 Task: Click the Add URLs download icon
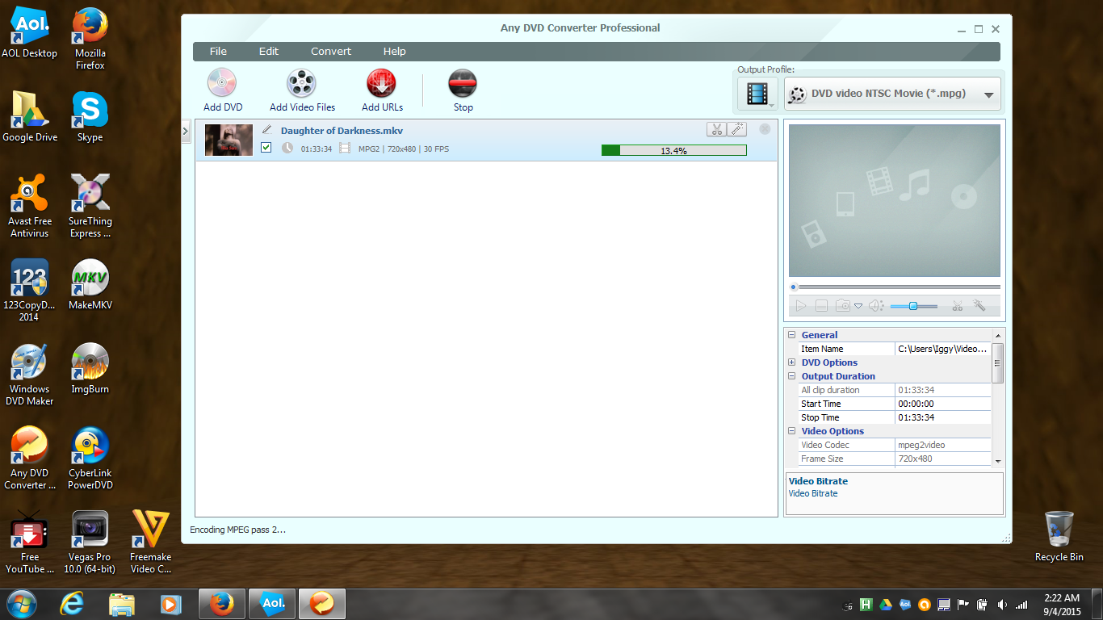[x=381, y=83]
